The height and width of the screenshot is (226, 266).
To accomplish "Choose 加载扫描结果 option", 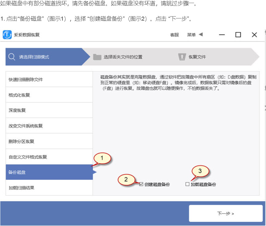I will (49, 188).
